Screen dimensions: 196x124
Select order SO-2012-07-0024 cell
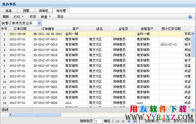click(x=48, y=92)
